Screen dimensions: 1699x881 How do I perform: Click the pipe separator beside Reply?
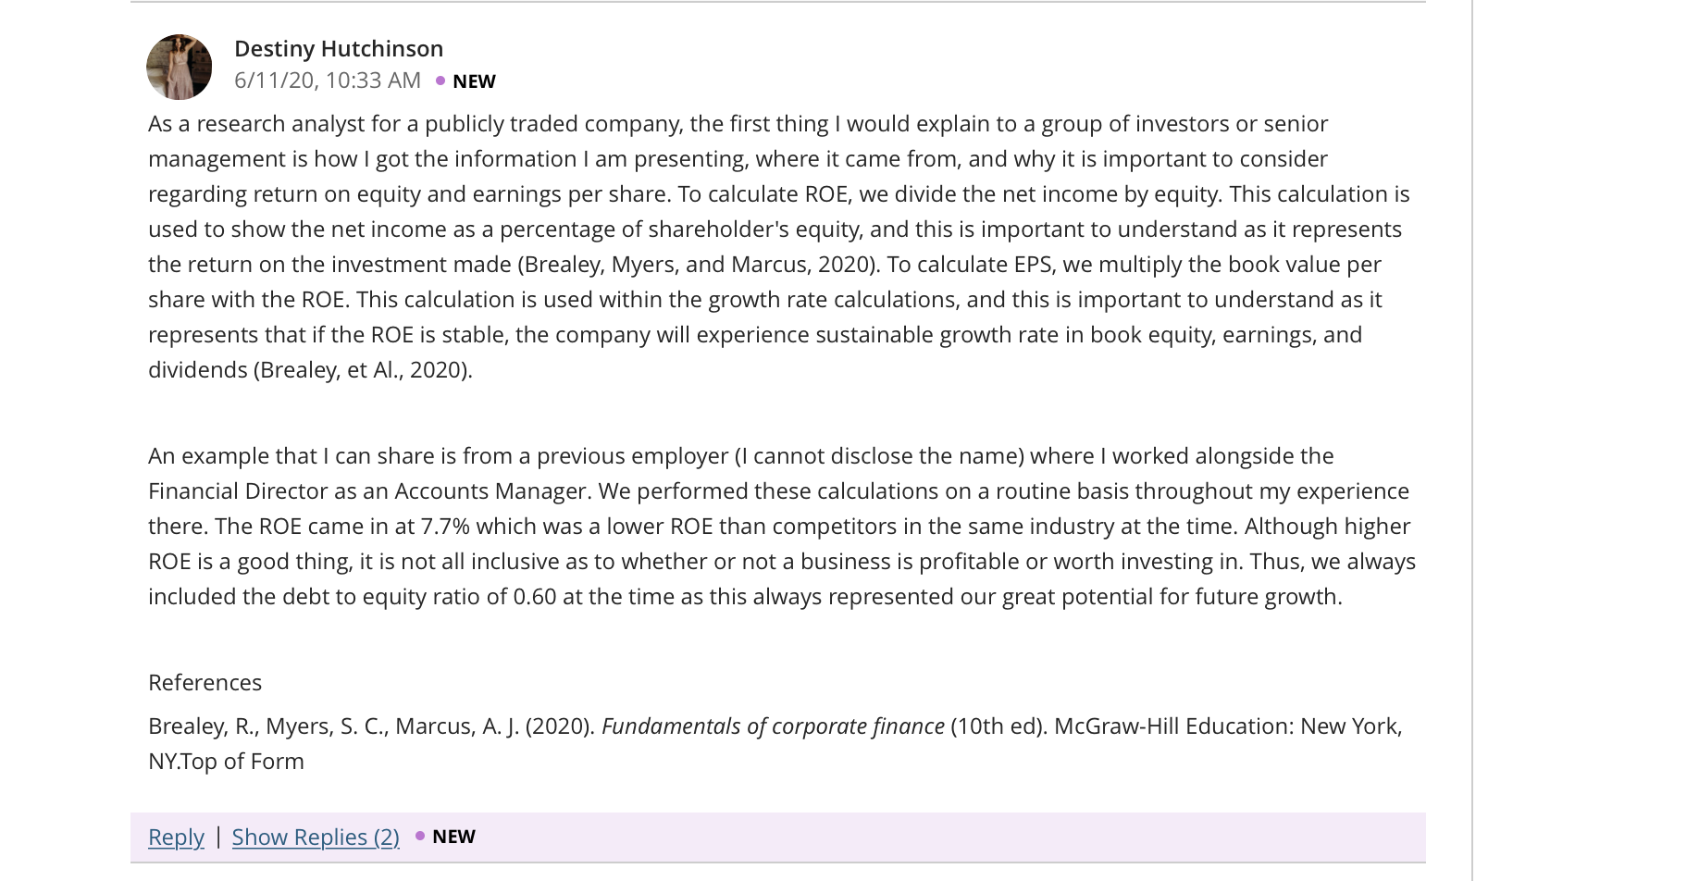pyautogui.click(x=218, y=836)
